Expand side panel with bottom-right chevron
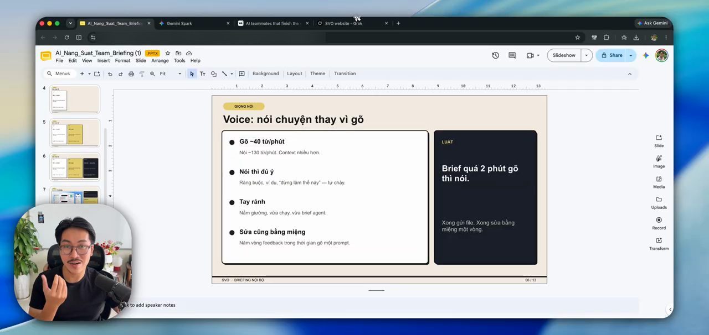Image resolution: width=709 pixels, height=335 pixels. pyautogui.click(x=670, y=310)
